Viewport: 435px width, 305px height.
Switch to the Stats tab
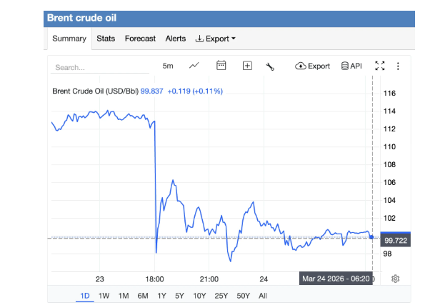(x=106, y=39)
